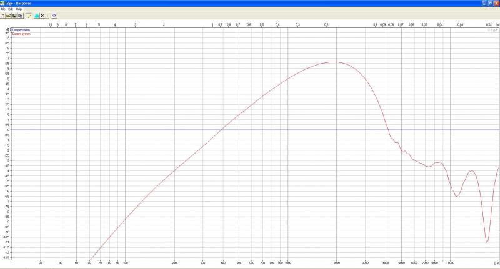Maximize the Edge Response window
The height and width of the screenshot is (269, 500).
point(489,3)
